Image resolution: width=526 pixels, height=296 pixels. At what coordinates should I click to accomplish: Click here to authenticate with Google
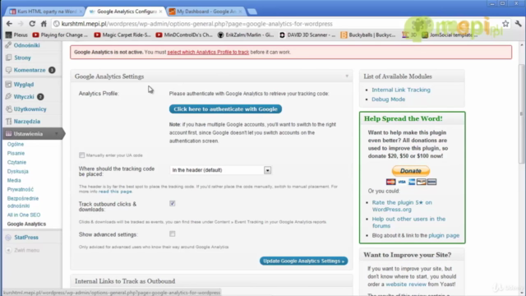[225, 109]
